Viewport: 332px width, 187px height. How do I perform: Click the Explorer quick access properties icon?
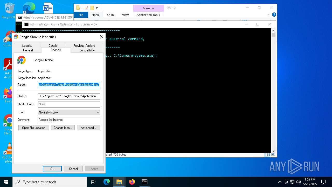[x=86, y=8]
